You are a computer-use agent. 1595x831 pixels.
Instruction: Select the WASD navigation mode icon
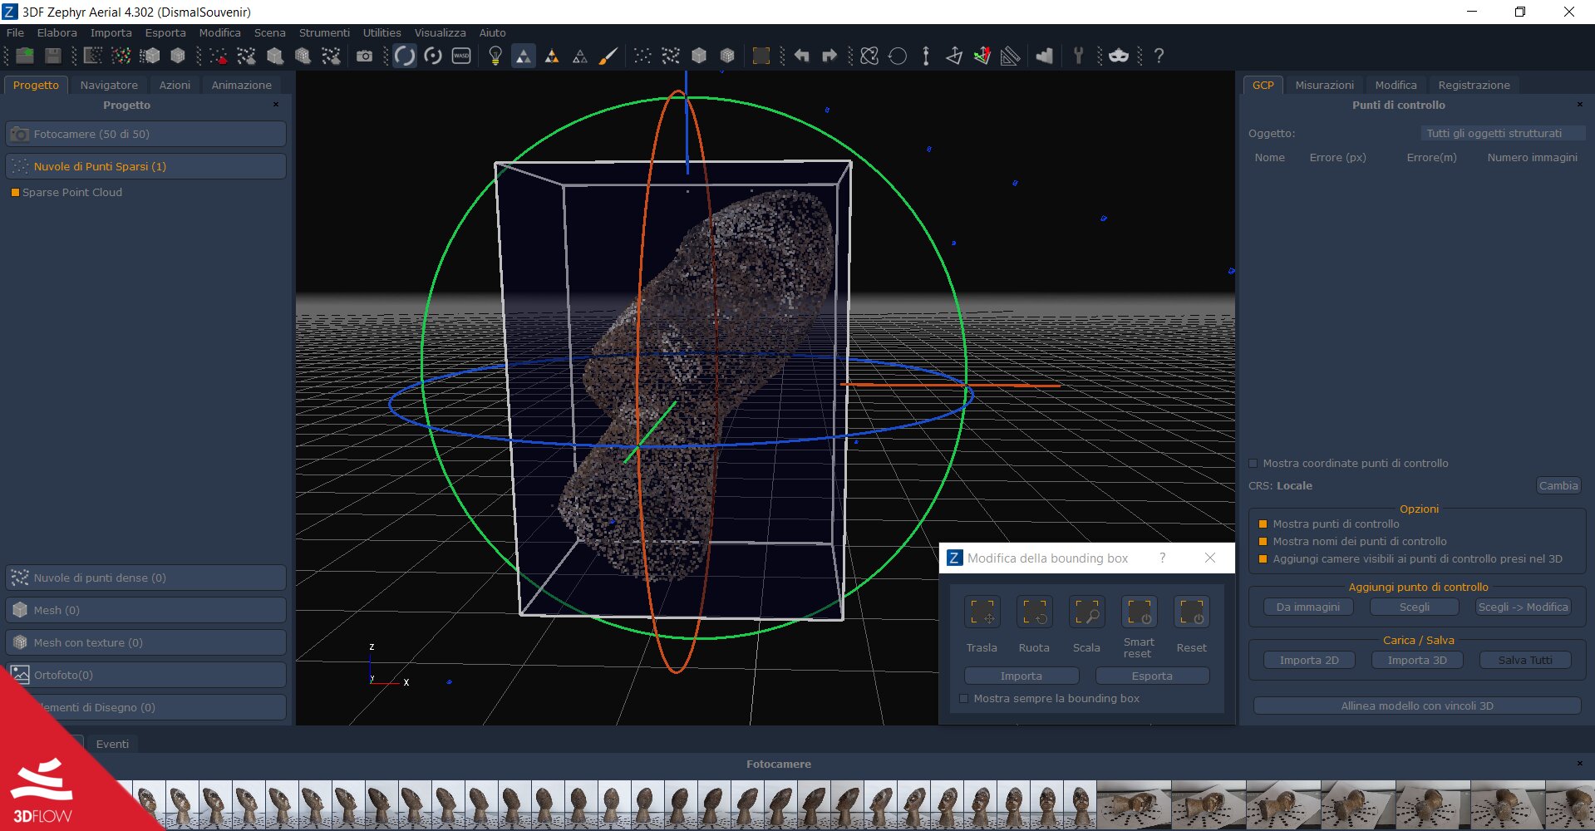coord(461,56)
